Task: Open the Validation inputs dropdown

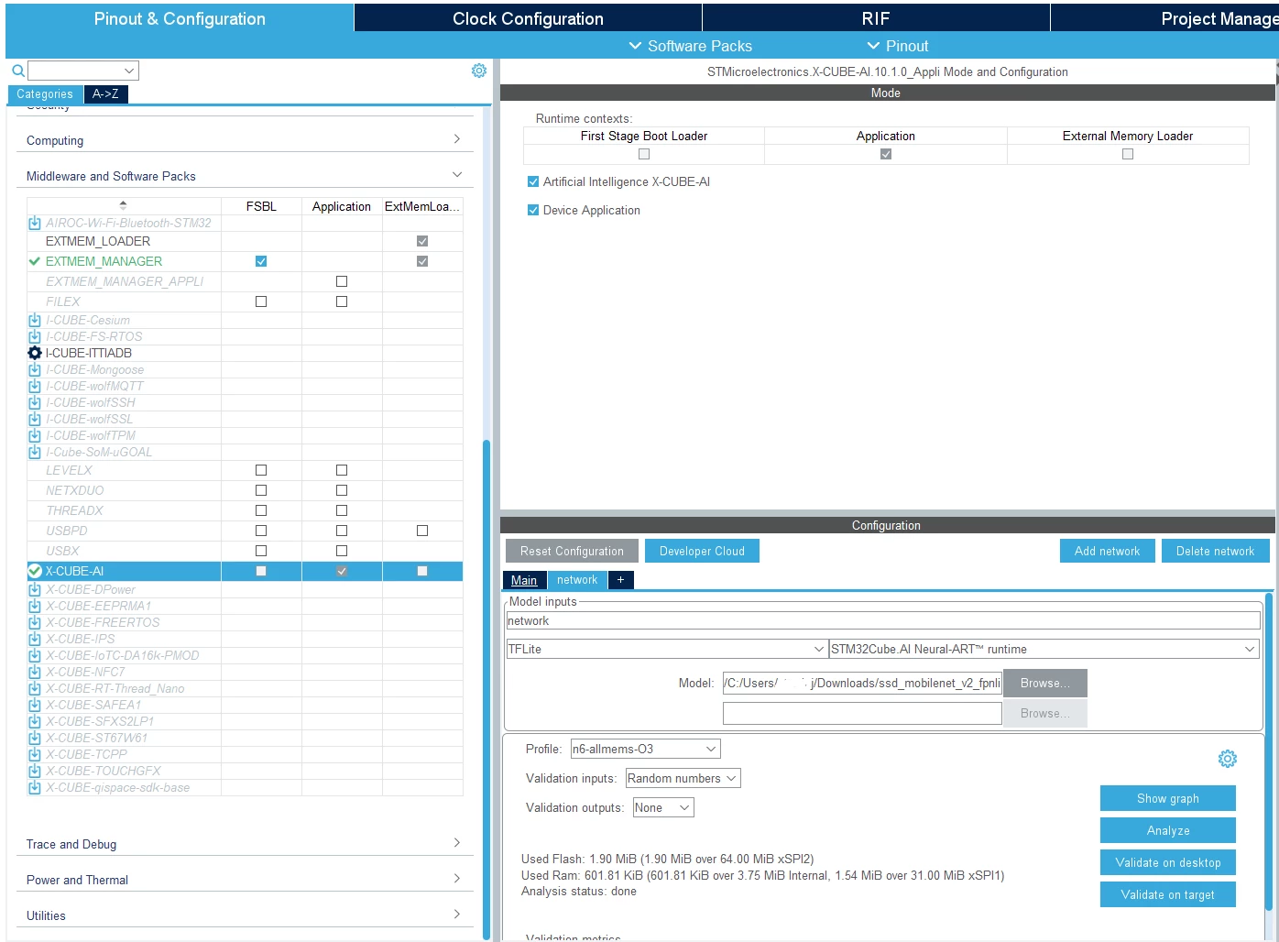Action: pos(683,778)
